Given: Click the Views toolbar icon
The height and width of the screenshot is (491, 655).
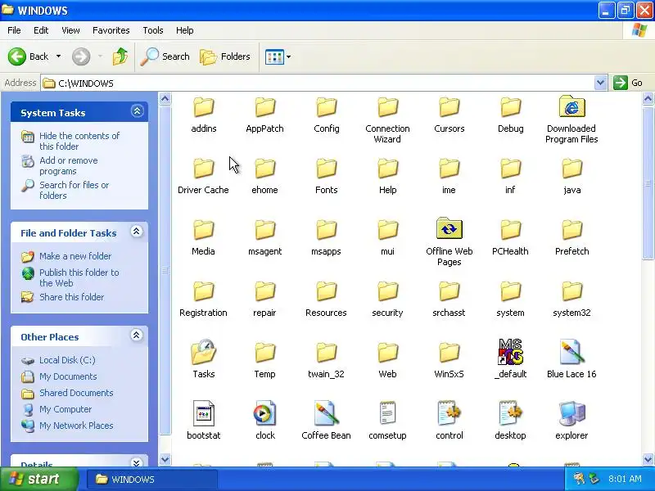Looking at the screenshot, I should (274, 56).
